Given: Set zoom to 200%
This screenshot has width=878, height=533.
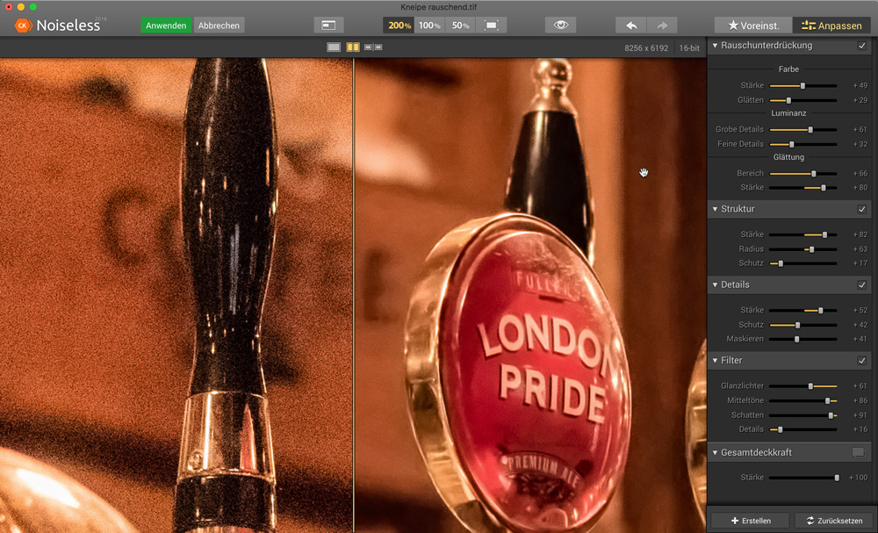Looking at the screenshot, I should coord(399,25).
